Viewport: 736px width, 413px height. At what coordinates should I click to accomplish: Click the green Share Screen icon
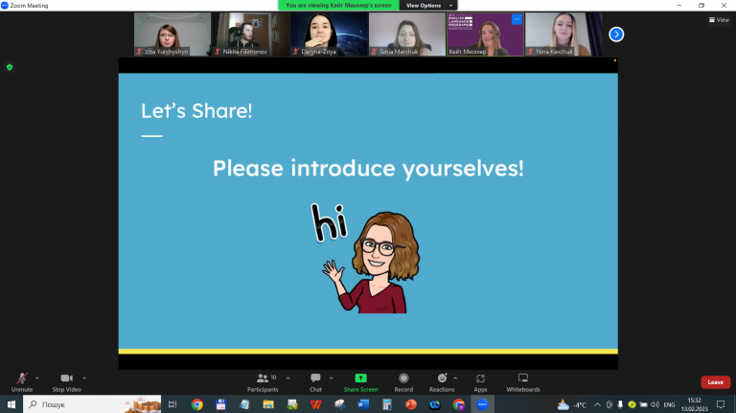pyautogui.click(x=360, y=379)
